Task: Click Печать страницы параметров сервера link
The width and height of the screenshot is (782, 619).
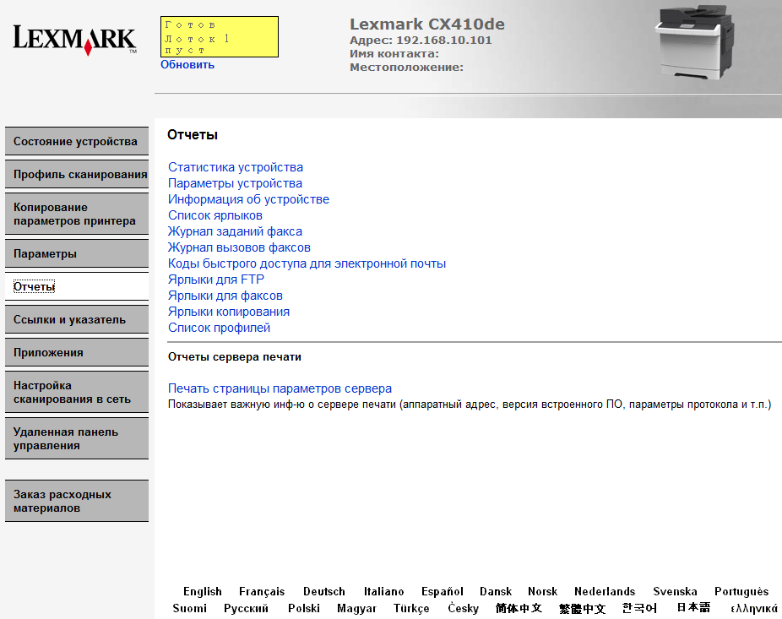Action: (280, 388)
